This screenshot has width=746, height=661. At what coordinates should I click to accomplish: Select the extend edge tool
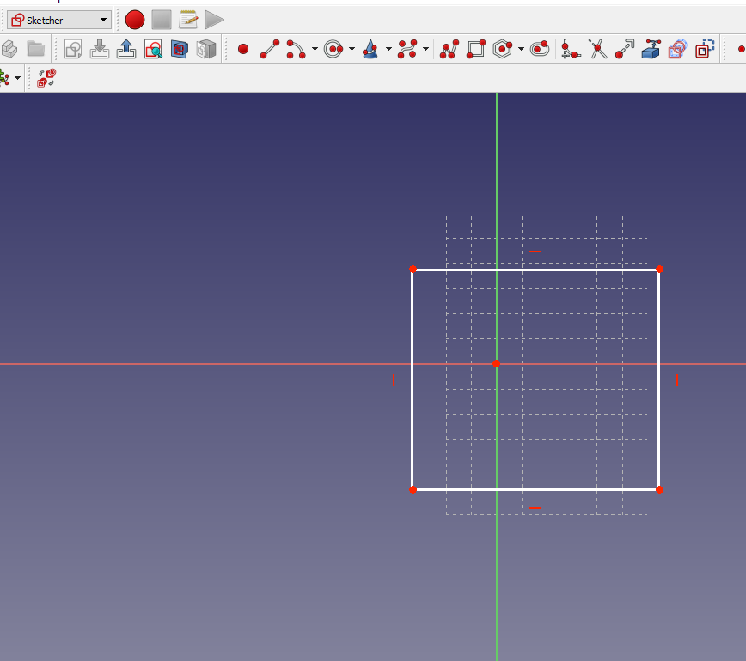[624, 49]
